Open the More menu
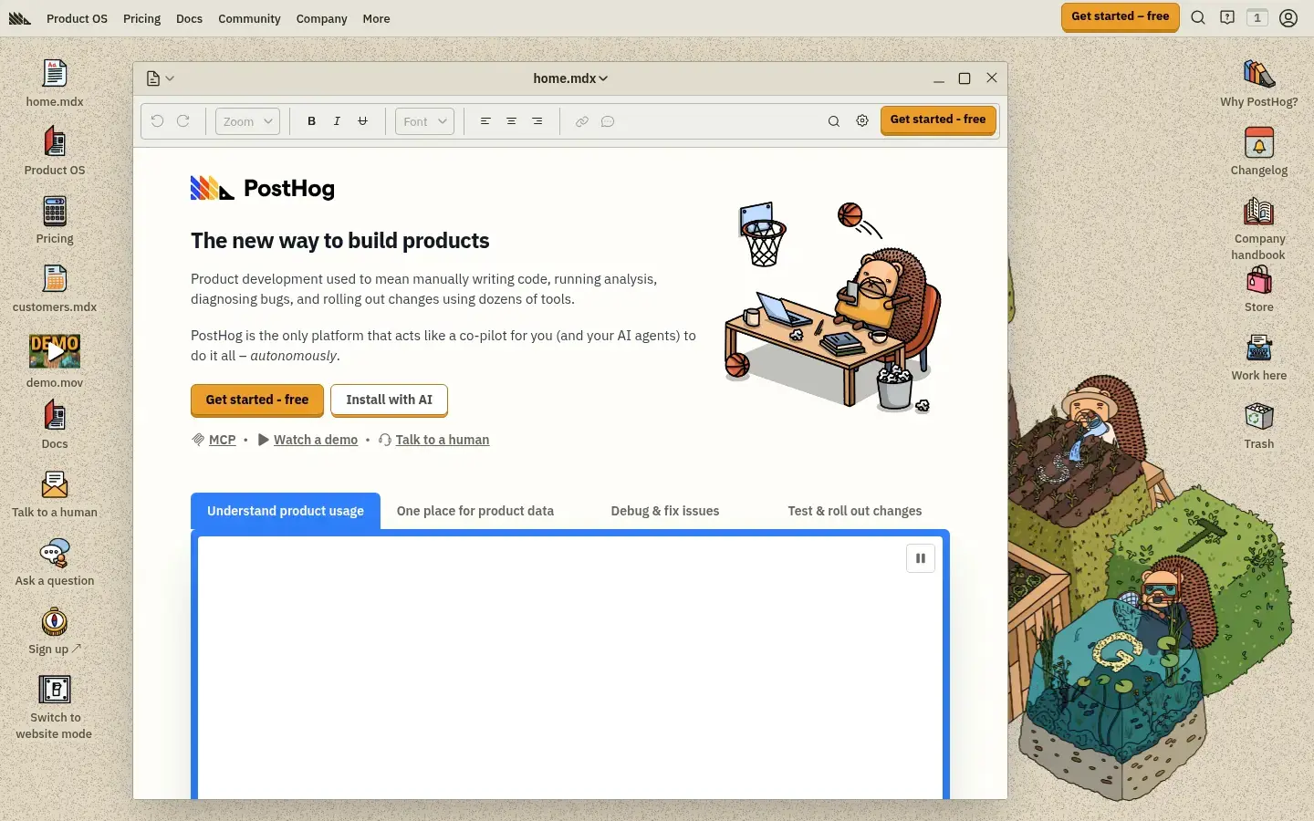 click(x=376, y=18)
